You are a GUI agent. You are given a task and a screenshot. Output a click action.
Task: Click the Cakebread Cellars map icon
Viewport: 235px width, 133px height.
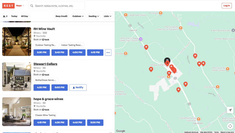[x=126, y=15]
